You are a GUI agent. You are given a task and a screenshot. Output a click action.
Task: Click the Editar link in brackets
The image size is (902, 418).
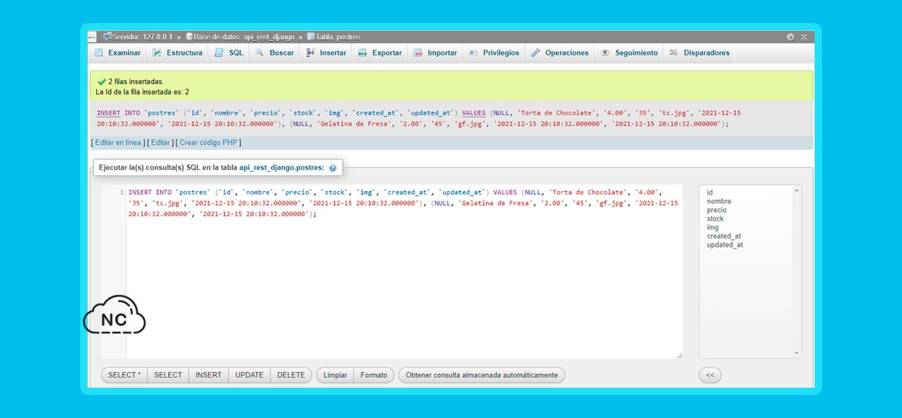point(160,143)
